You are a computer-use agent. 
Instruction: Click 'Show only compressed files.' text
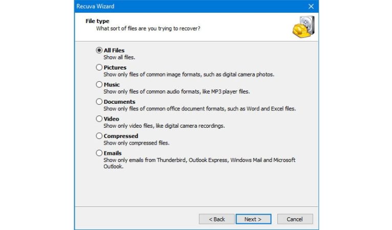[136, 143]
